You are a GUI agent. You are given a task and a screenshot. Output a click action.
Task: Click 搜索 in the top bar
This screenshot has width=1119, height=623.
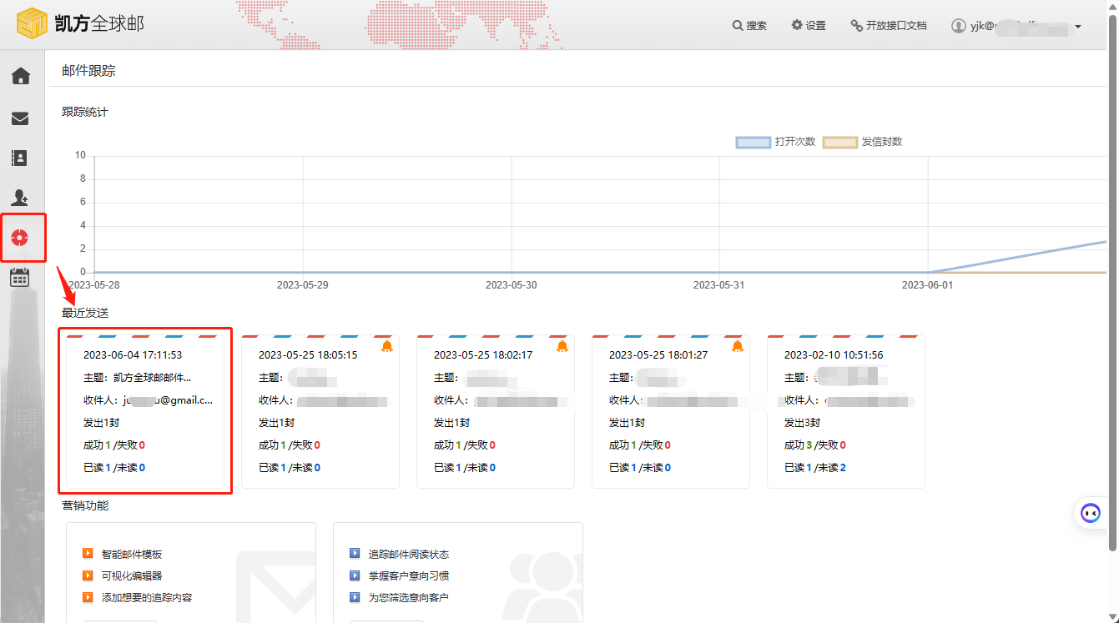click(749, 26)
